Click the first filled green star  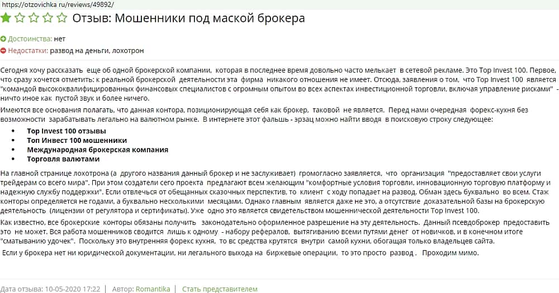point(6,18)
